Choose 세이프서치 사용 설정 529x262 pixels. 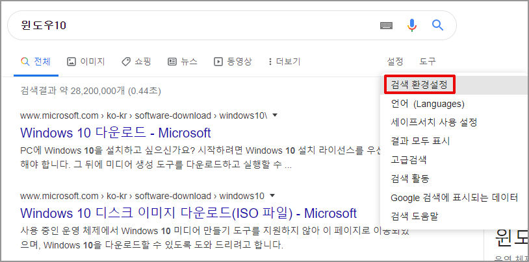coord(454,122)
